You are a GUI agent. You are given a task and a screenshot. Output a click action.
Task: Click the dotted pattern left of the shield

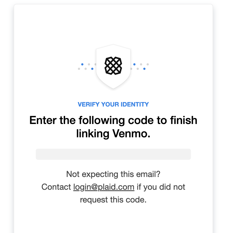[87, 67]
